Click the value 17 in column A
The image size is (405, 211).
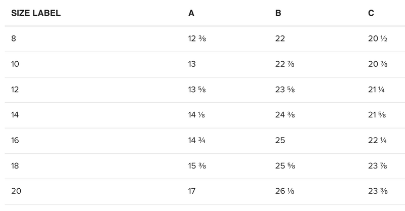(x=192, y=191)
